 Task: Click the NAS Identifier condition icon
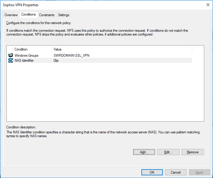11,61
